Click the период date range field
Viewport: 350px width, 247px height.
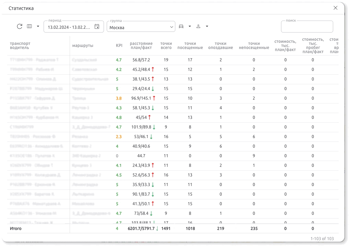69,27
